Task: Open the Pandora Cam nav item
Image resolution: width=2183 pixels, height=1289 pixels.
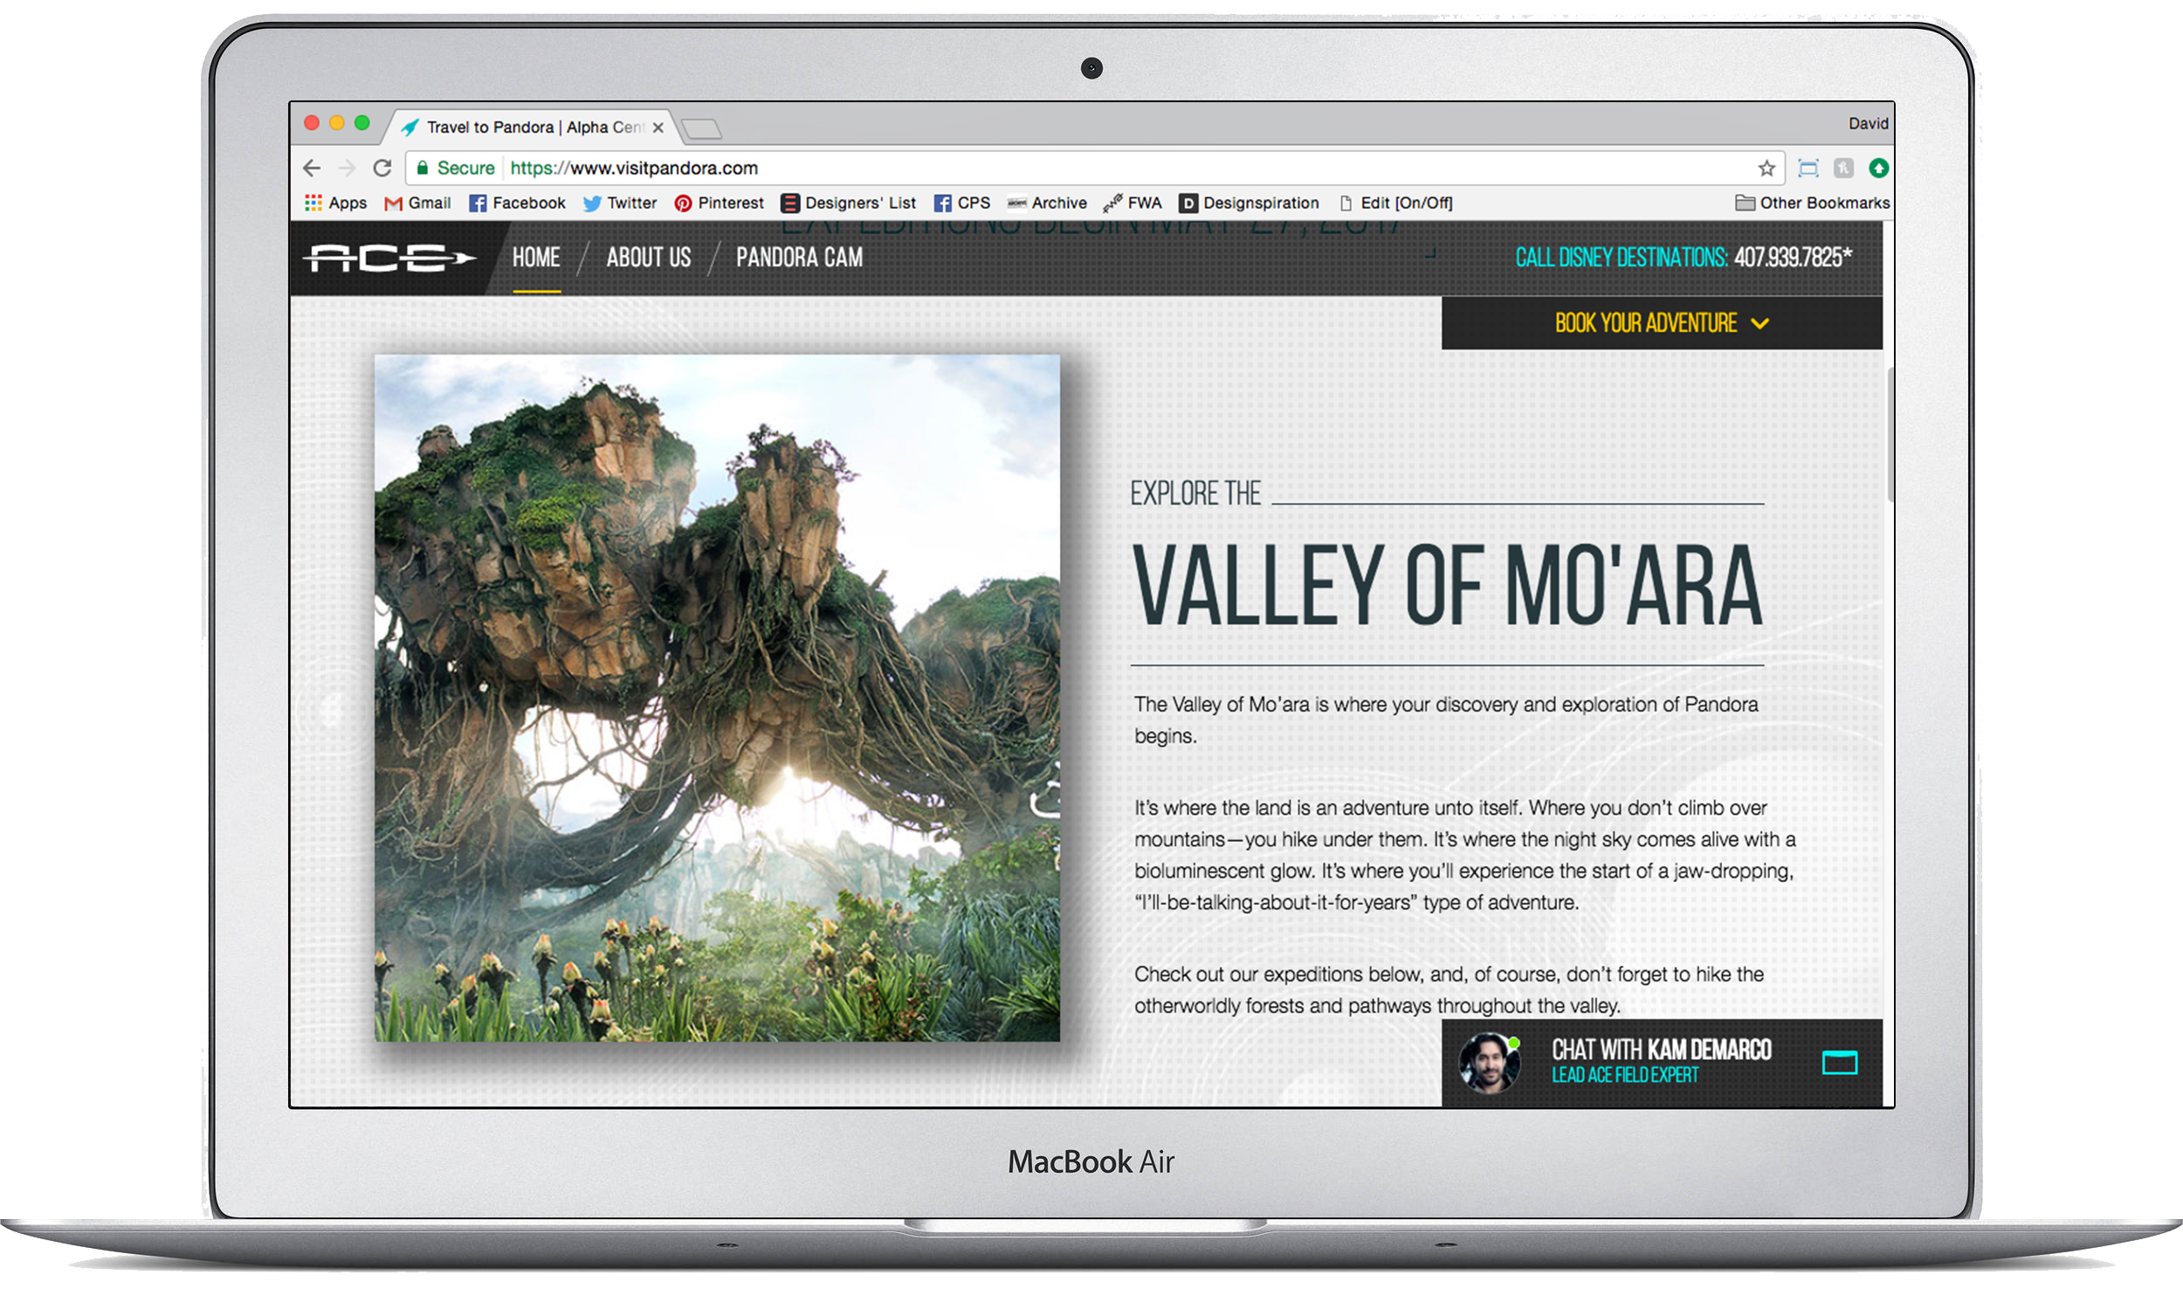Action: click(x=799, y=258)
